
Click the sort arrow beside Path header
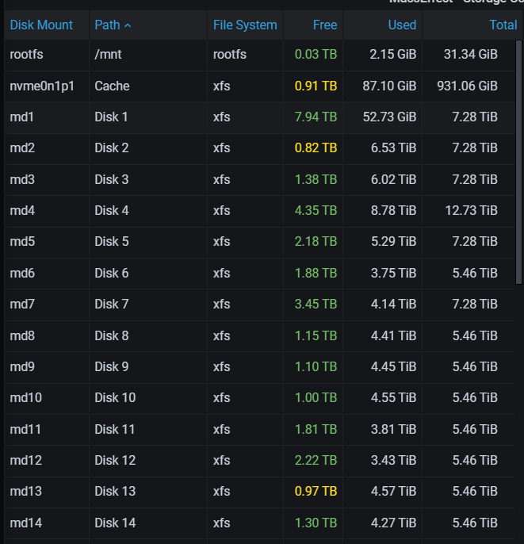pos(128,25)
